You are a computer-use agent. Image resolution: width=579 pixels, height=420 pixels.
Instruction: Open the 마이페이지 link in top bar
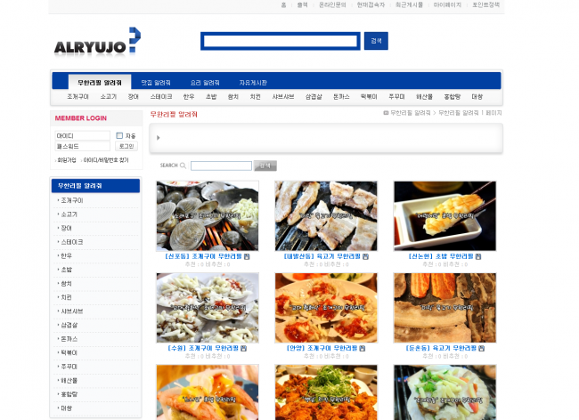tap(447, 4)
